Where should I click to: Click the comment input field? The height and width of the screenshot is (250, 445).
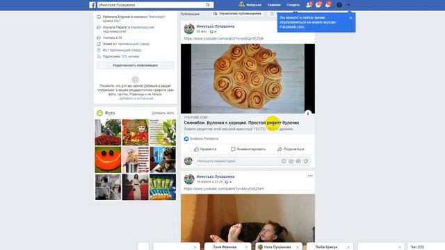pos(237,161)
